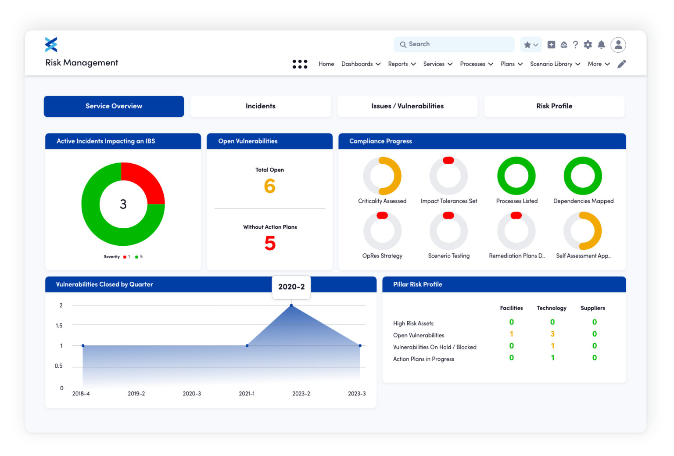The height and width of the screenshot is (456, 674).
Task: Open the Dashboards dropdown
Action: click(361, 64)
